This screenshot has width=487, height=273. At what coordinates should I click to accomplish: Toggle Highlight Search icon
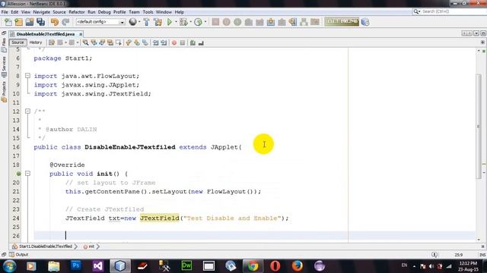coord(110,42)
